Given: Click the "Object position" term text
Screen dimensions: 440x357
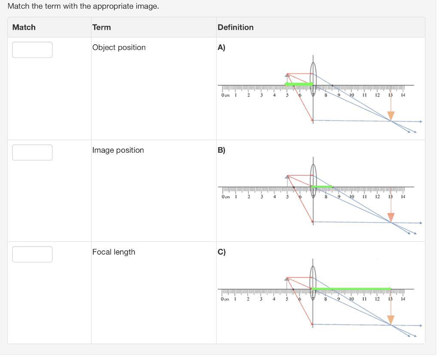Looking at the screenshot, I should (119, 47).
